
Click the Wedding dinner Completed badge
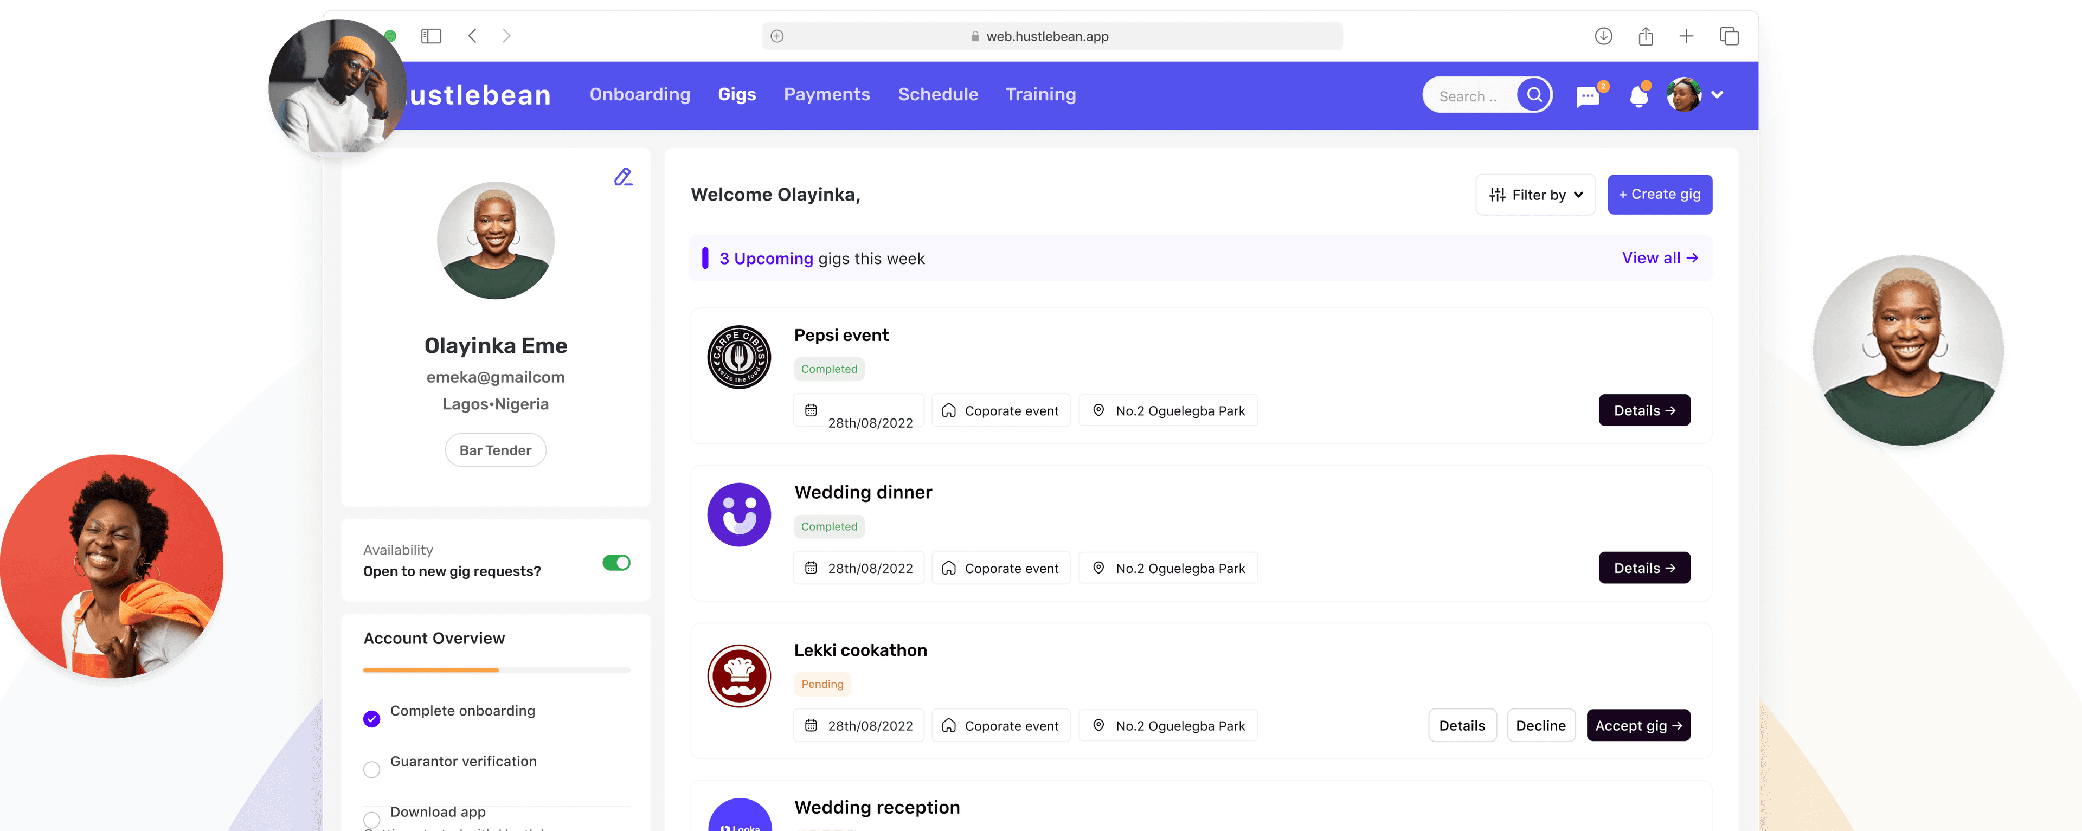coord(829,526)
